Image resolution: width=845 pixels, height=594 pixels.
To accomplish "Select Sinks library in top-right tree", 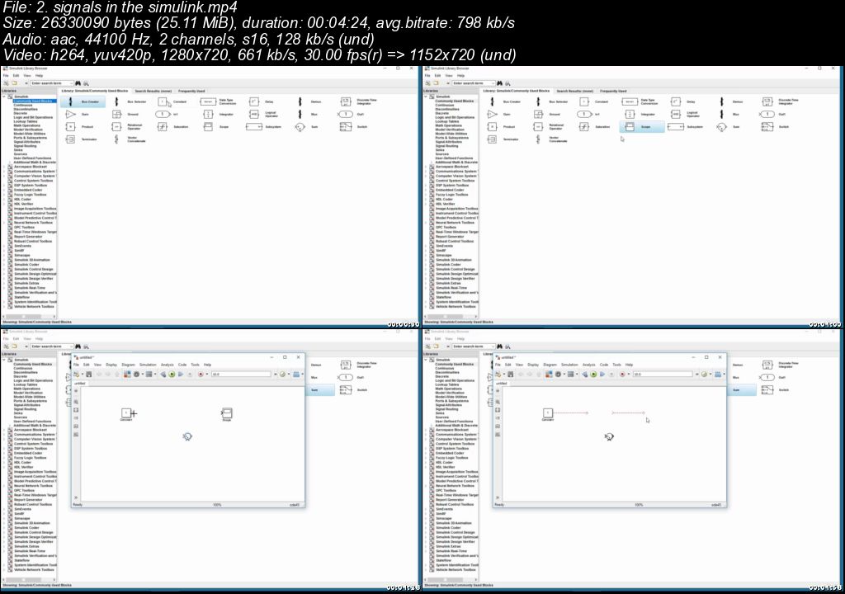I will (x=441, y=150).
